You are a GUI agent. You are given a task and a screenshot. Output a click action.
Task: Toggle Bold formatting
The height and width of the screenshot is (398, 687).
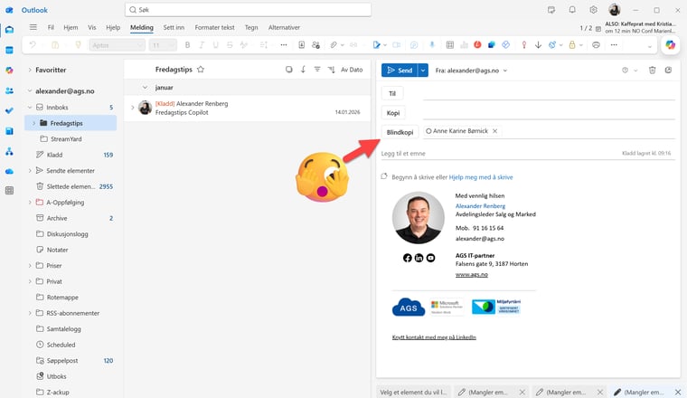coord(187,44)
